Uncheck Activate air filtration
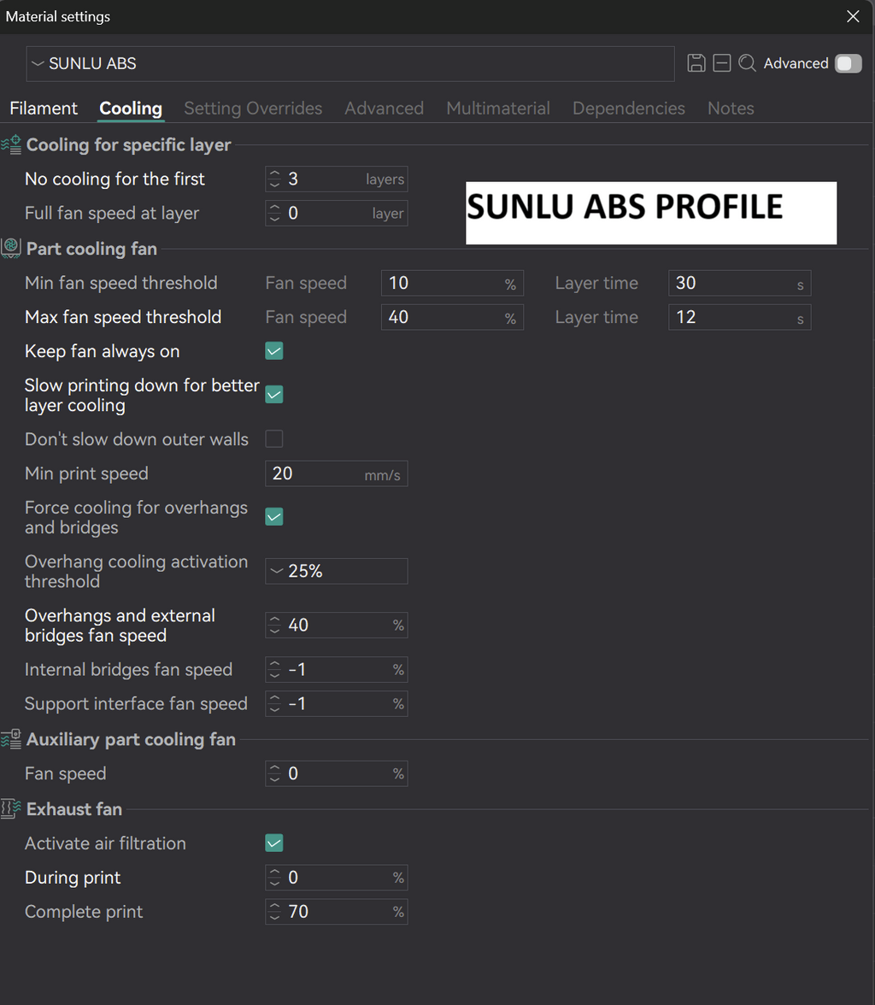 (273, 843)
